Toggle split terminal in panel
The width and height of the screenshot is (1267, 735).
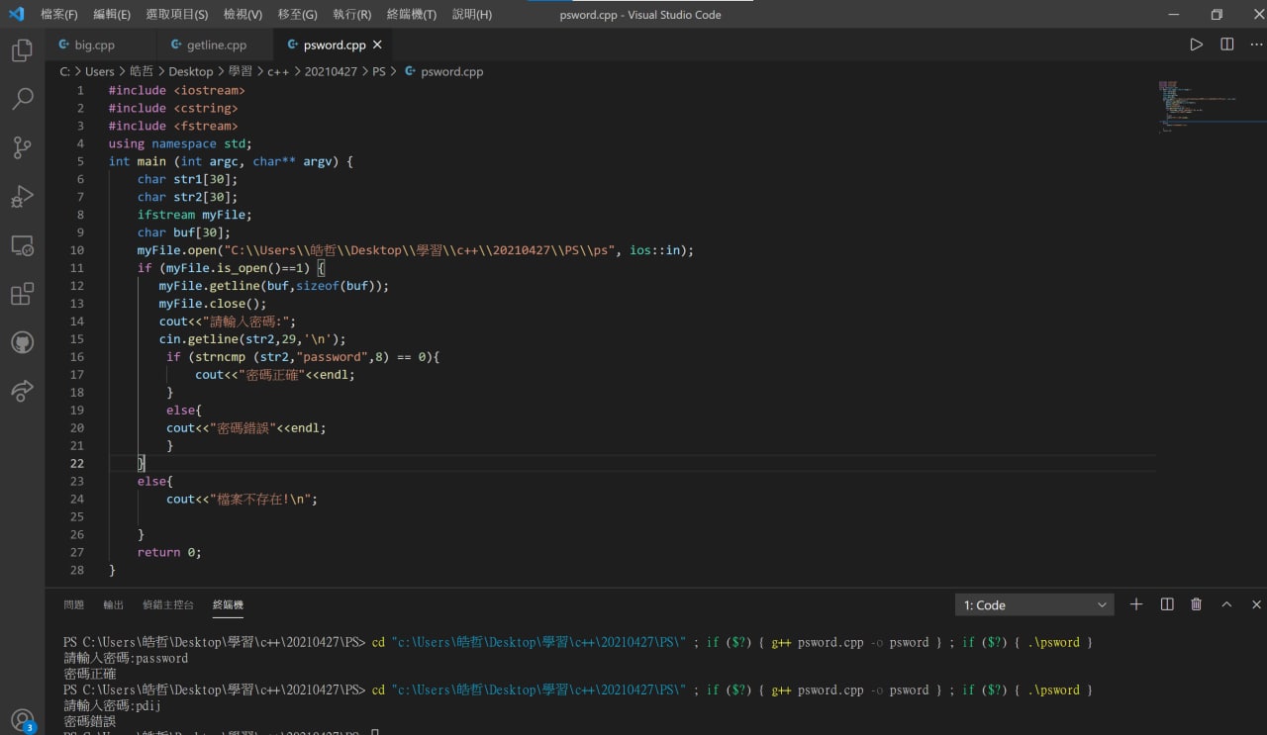coord(1167,604)
